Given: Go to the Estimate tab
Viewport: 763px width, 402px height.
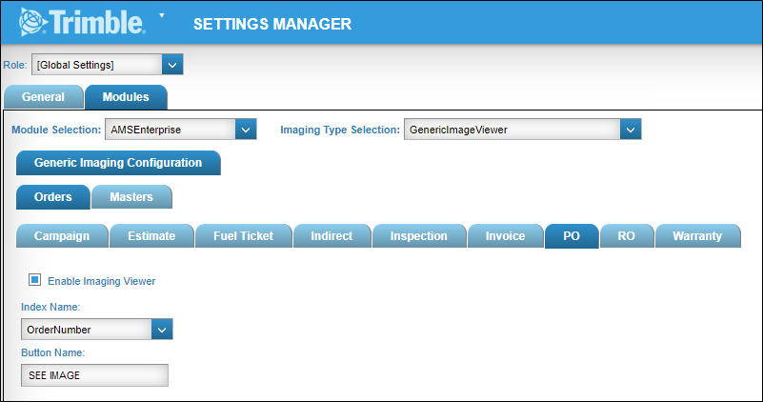Looking at the screenshot, I should click(x=151, y=236).
